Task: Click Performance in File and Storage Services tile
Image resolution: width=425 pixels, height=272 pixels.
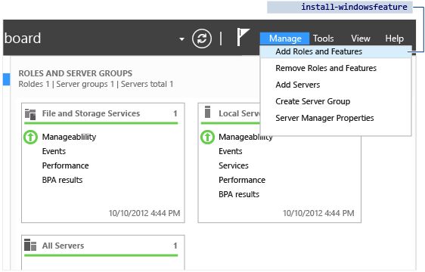Action: point(65,165)
